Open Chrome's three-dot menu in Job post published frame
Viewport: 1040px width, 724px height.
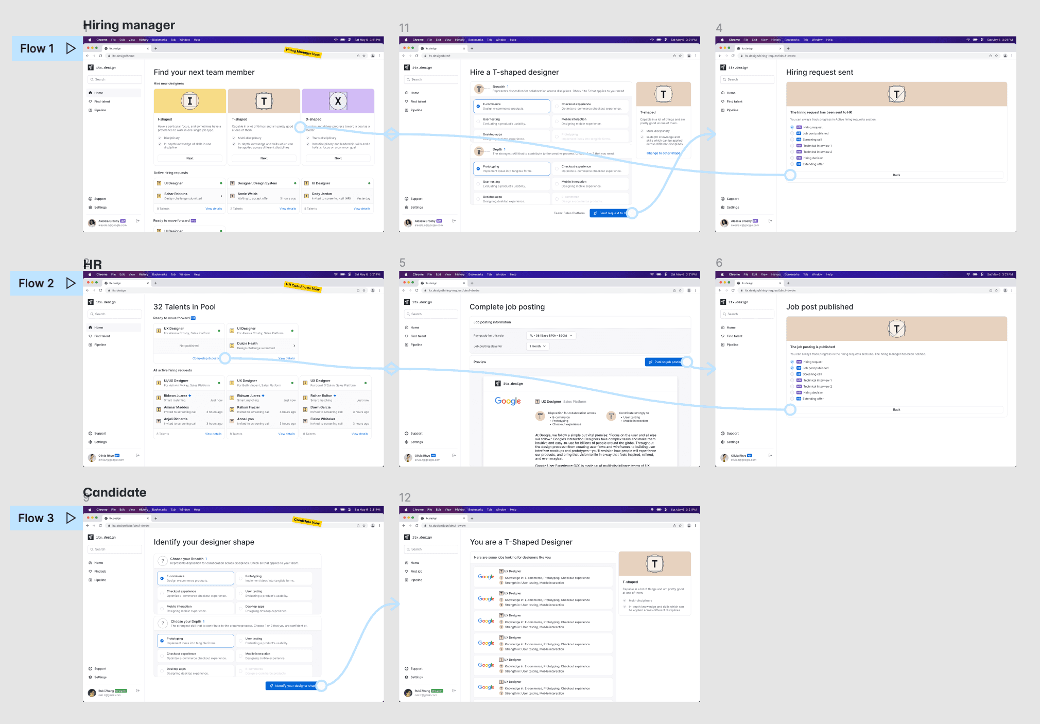point(1012,290)
